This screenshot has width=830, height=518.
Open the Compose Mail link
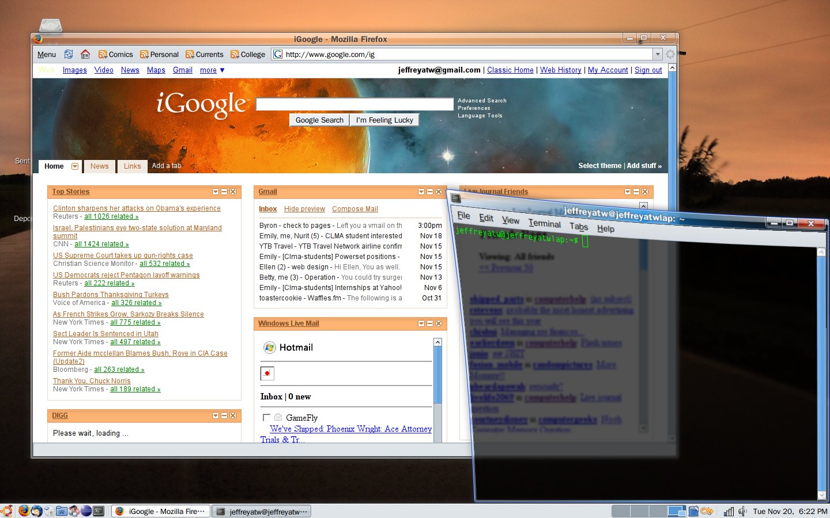coord(355,209)
